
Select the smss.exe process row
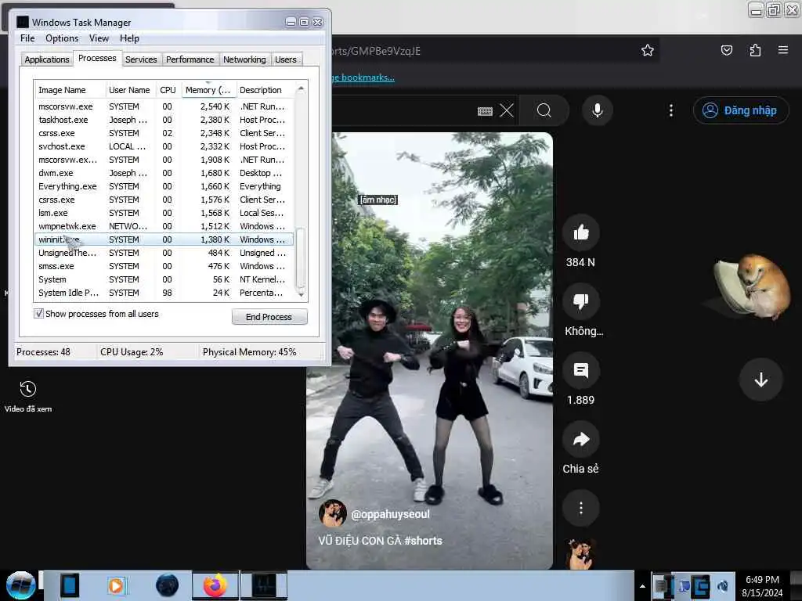point(164,266)
